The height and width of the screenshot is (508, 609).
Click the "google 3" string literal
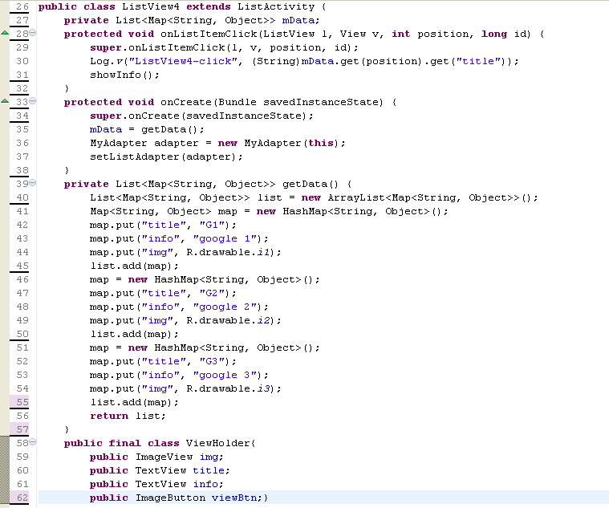[225, 375]
